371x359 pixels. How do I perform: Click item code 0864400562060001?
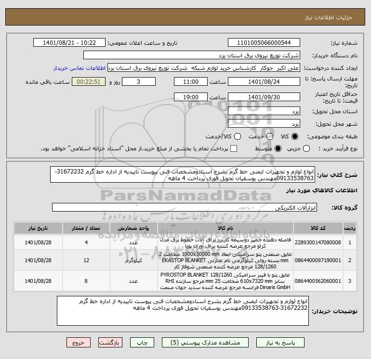pos(318,281)
